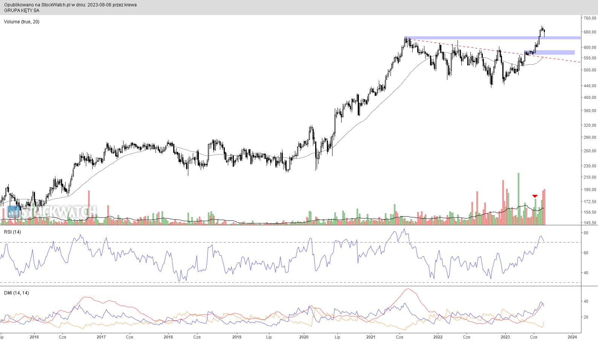Click the 190,00 price axis label
The height and width of the screenshot is (340, 598).
click(590, 190)
